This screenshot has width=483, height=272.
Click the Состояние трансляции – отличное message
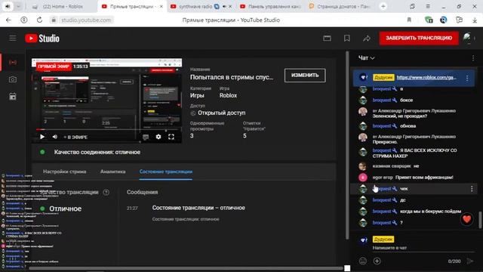198,208
